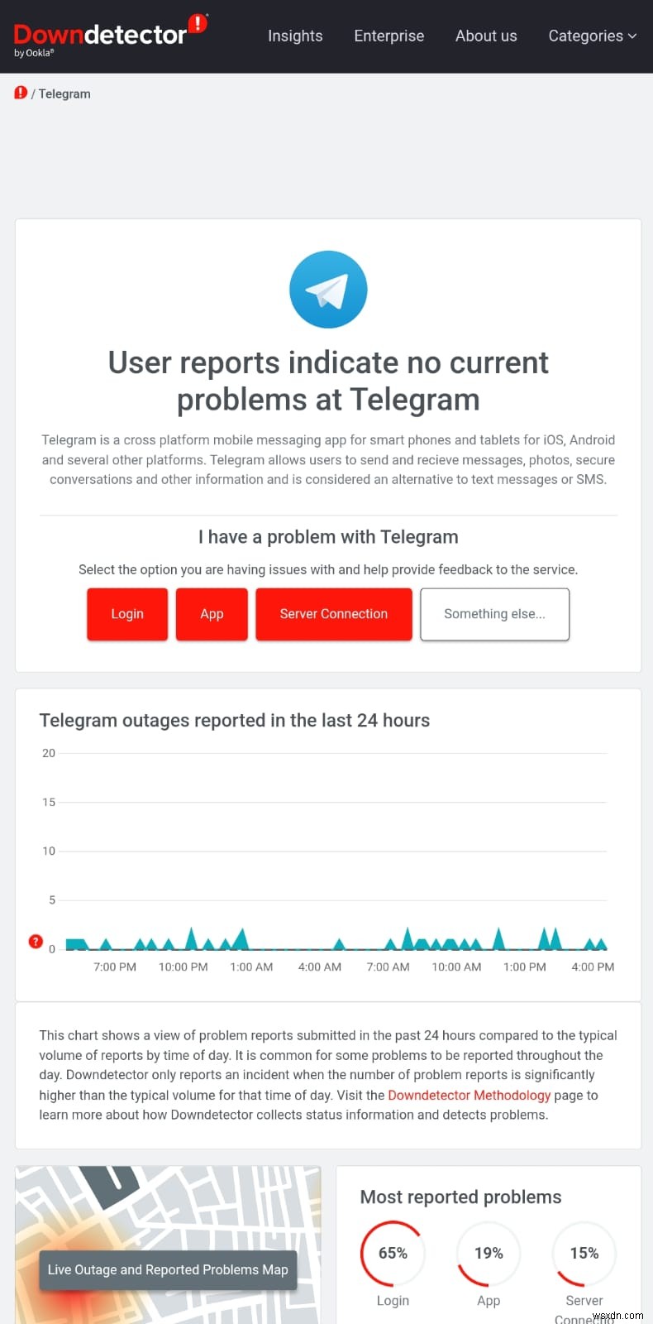The height and width of the screenshot is (1324, 653).
Task: Click the 7:00 PM chart time label
Action: pyautogui.click(x=115, y=967)
